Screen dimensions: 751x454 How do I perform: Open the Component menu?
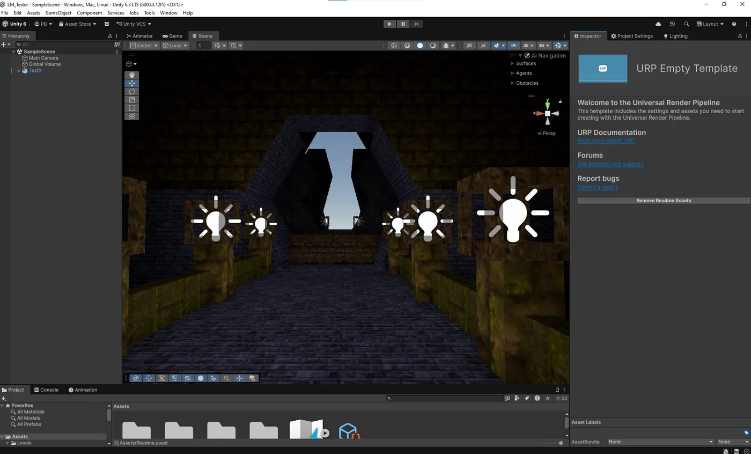89,13
